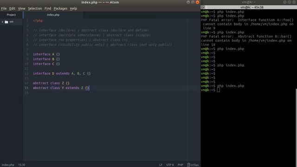Click 'interface C {}' on line 10
This screenshot has width=297, height=167.
(x=46, y=64)
